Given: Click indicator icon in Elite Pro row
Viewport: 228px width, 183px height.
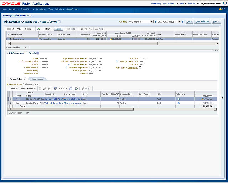Looking at the screenshot, I should [179, 99].
